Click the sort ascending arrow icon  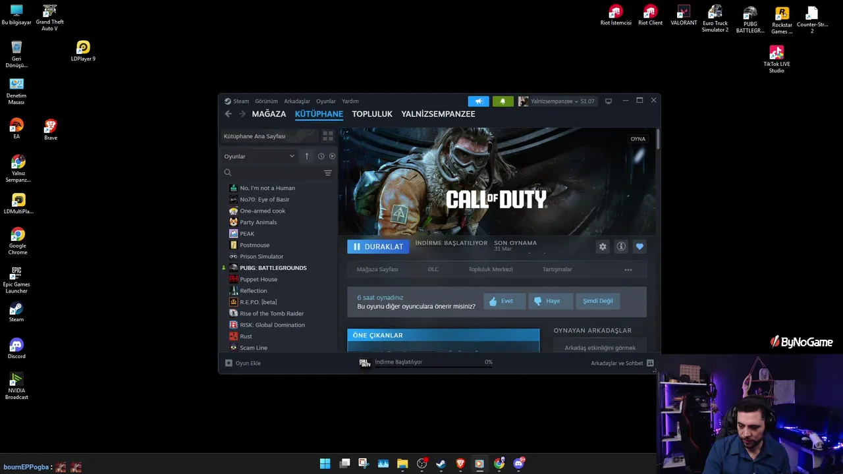click(x=306, y=156)
